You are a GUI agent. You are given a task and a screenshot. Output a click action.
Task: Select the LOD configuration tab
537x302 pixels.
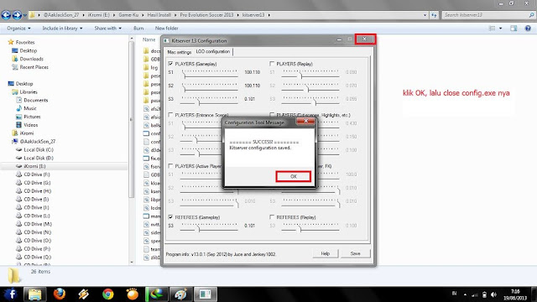pos(213,51)
